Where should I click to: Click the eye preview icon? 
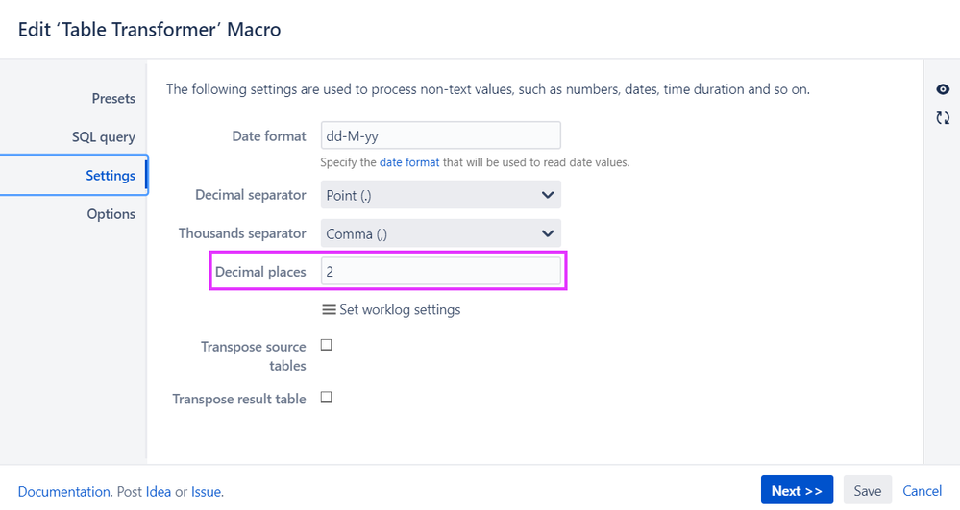(x=943, y=89)
